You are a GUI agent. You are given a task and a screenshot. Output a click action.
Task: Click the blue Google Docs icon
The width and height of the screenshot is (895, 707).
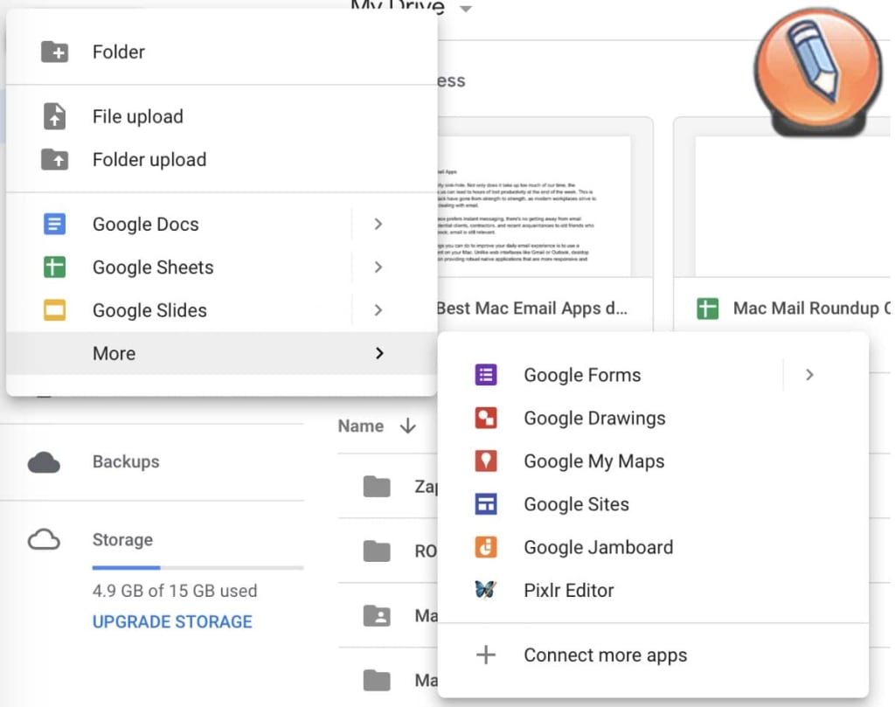(x=54, y=224)
